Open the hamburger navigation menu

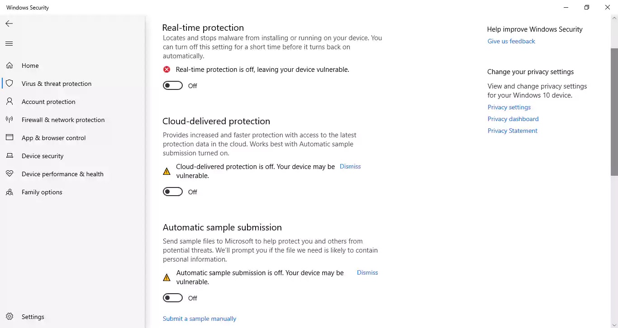[9, 44]
